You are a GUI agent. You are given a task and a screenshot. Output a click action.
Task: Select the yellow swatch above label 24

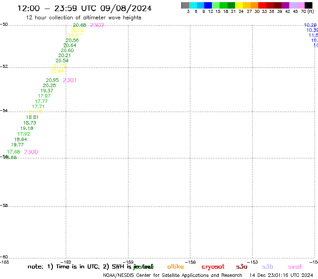coord(239,5)
